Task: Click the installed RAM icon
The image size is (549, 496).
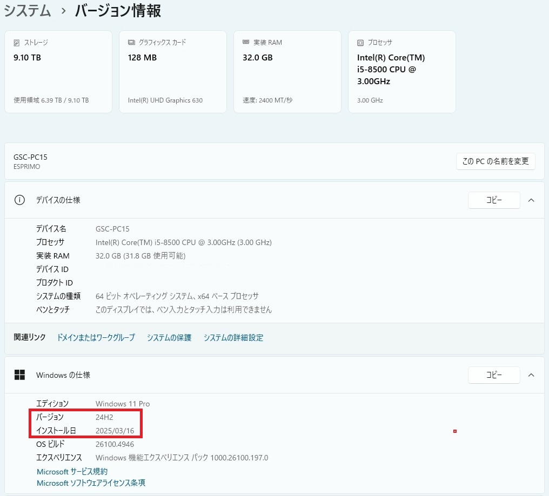Action: pos(246,43)
